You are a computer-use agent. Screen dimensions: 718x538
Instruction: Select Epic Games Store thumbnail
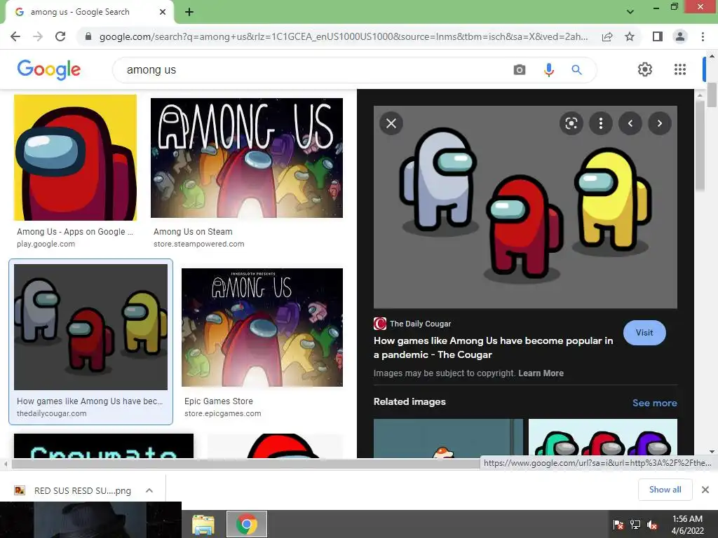pos(262,327)
